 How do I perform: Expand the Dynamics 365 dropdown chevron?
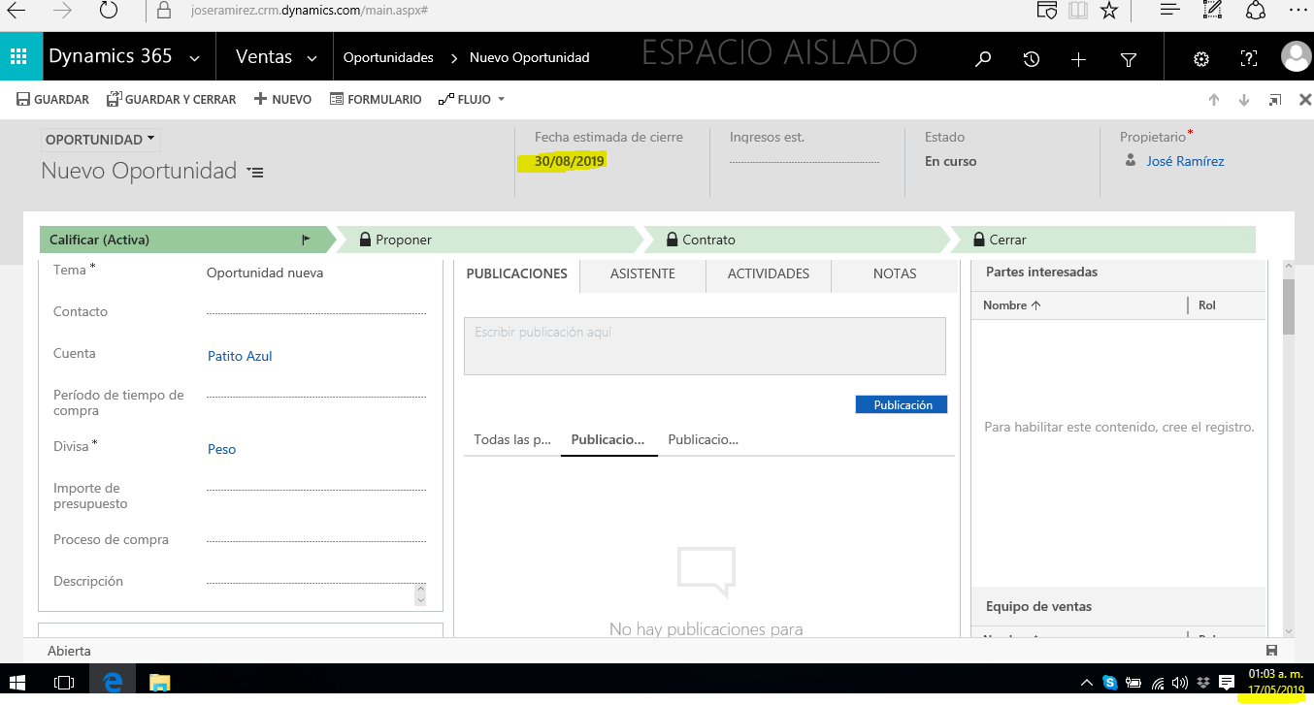point(195,59)
